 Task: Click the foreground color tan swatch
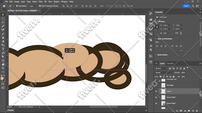tap(2, 78)
